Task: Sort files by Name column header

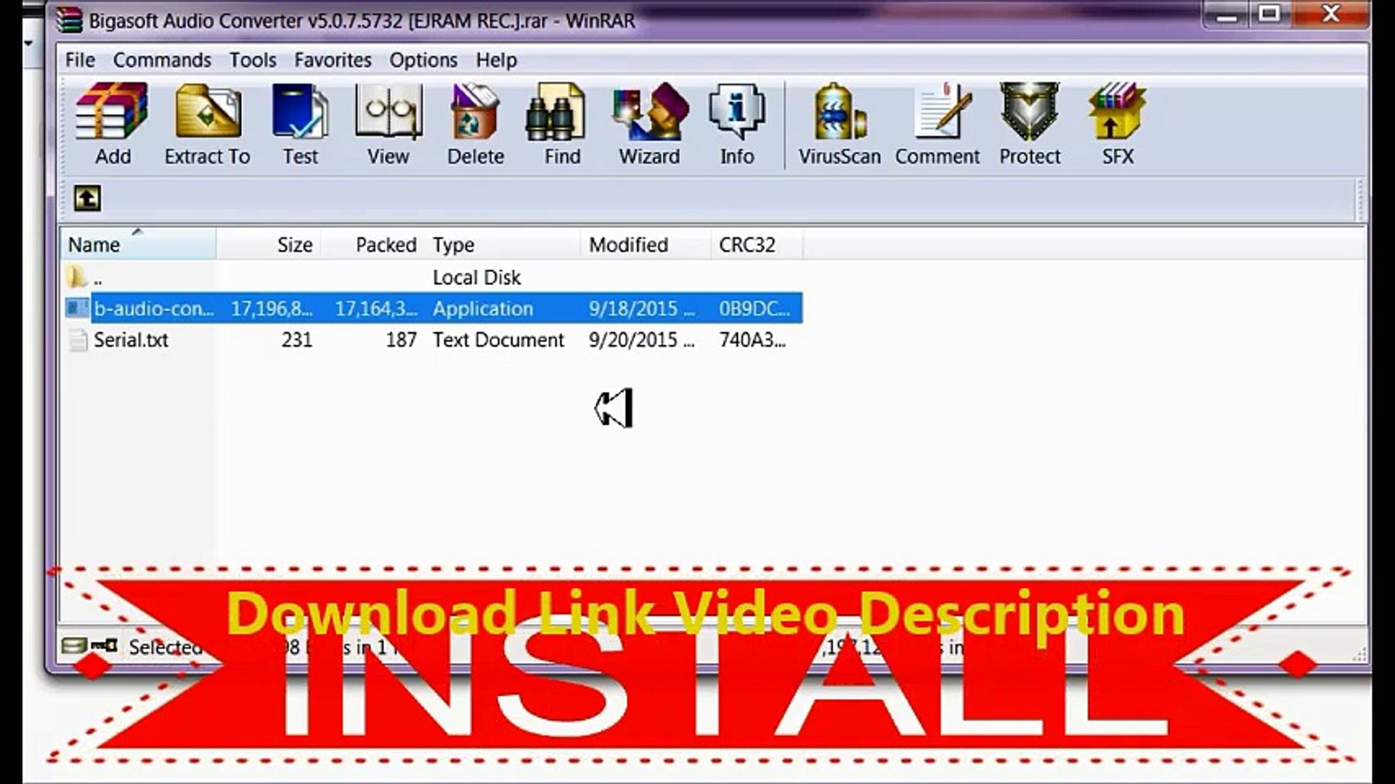Action: 138,245
